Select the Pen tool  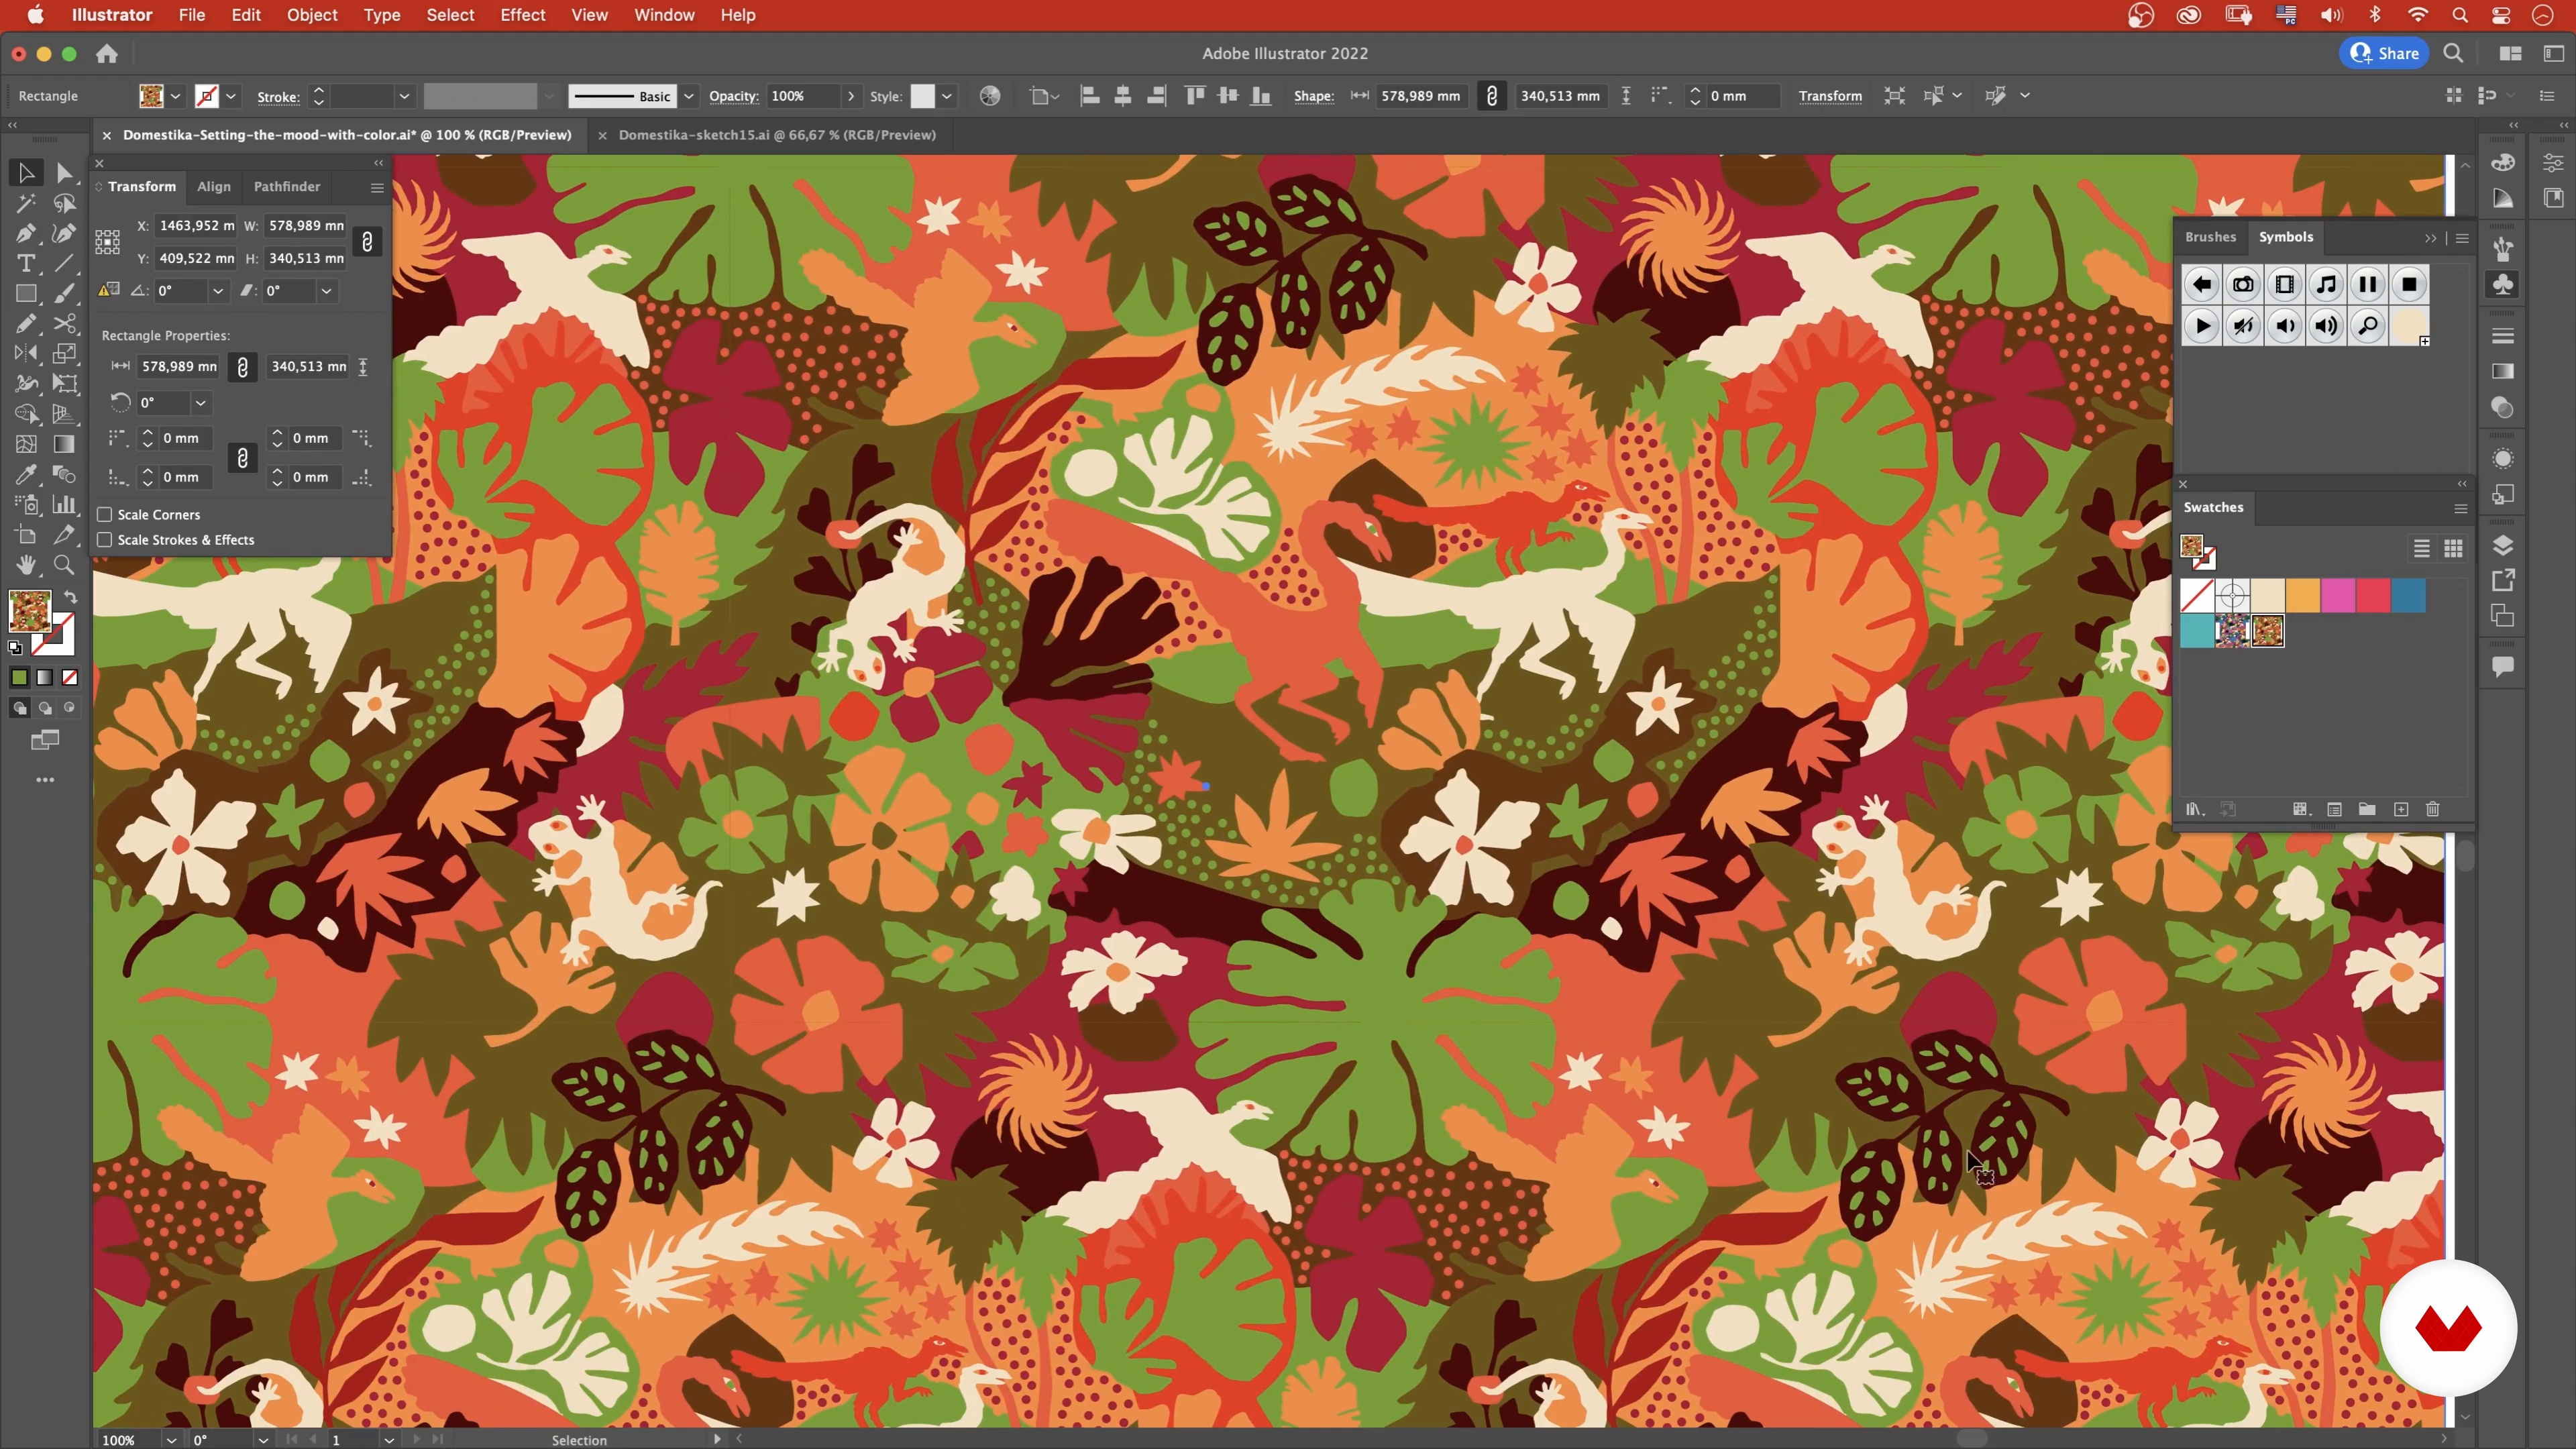pyautogui.click(x=26, y=234)
